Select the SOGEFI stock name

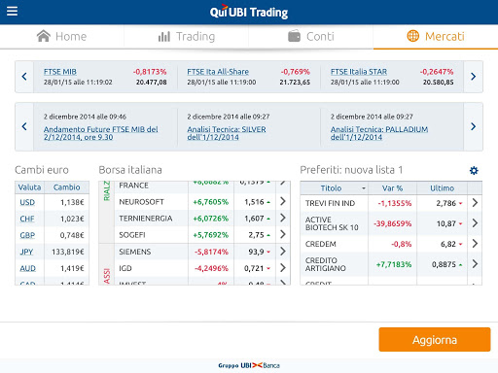point(132,235)
